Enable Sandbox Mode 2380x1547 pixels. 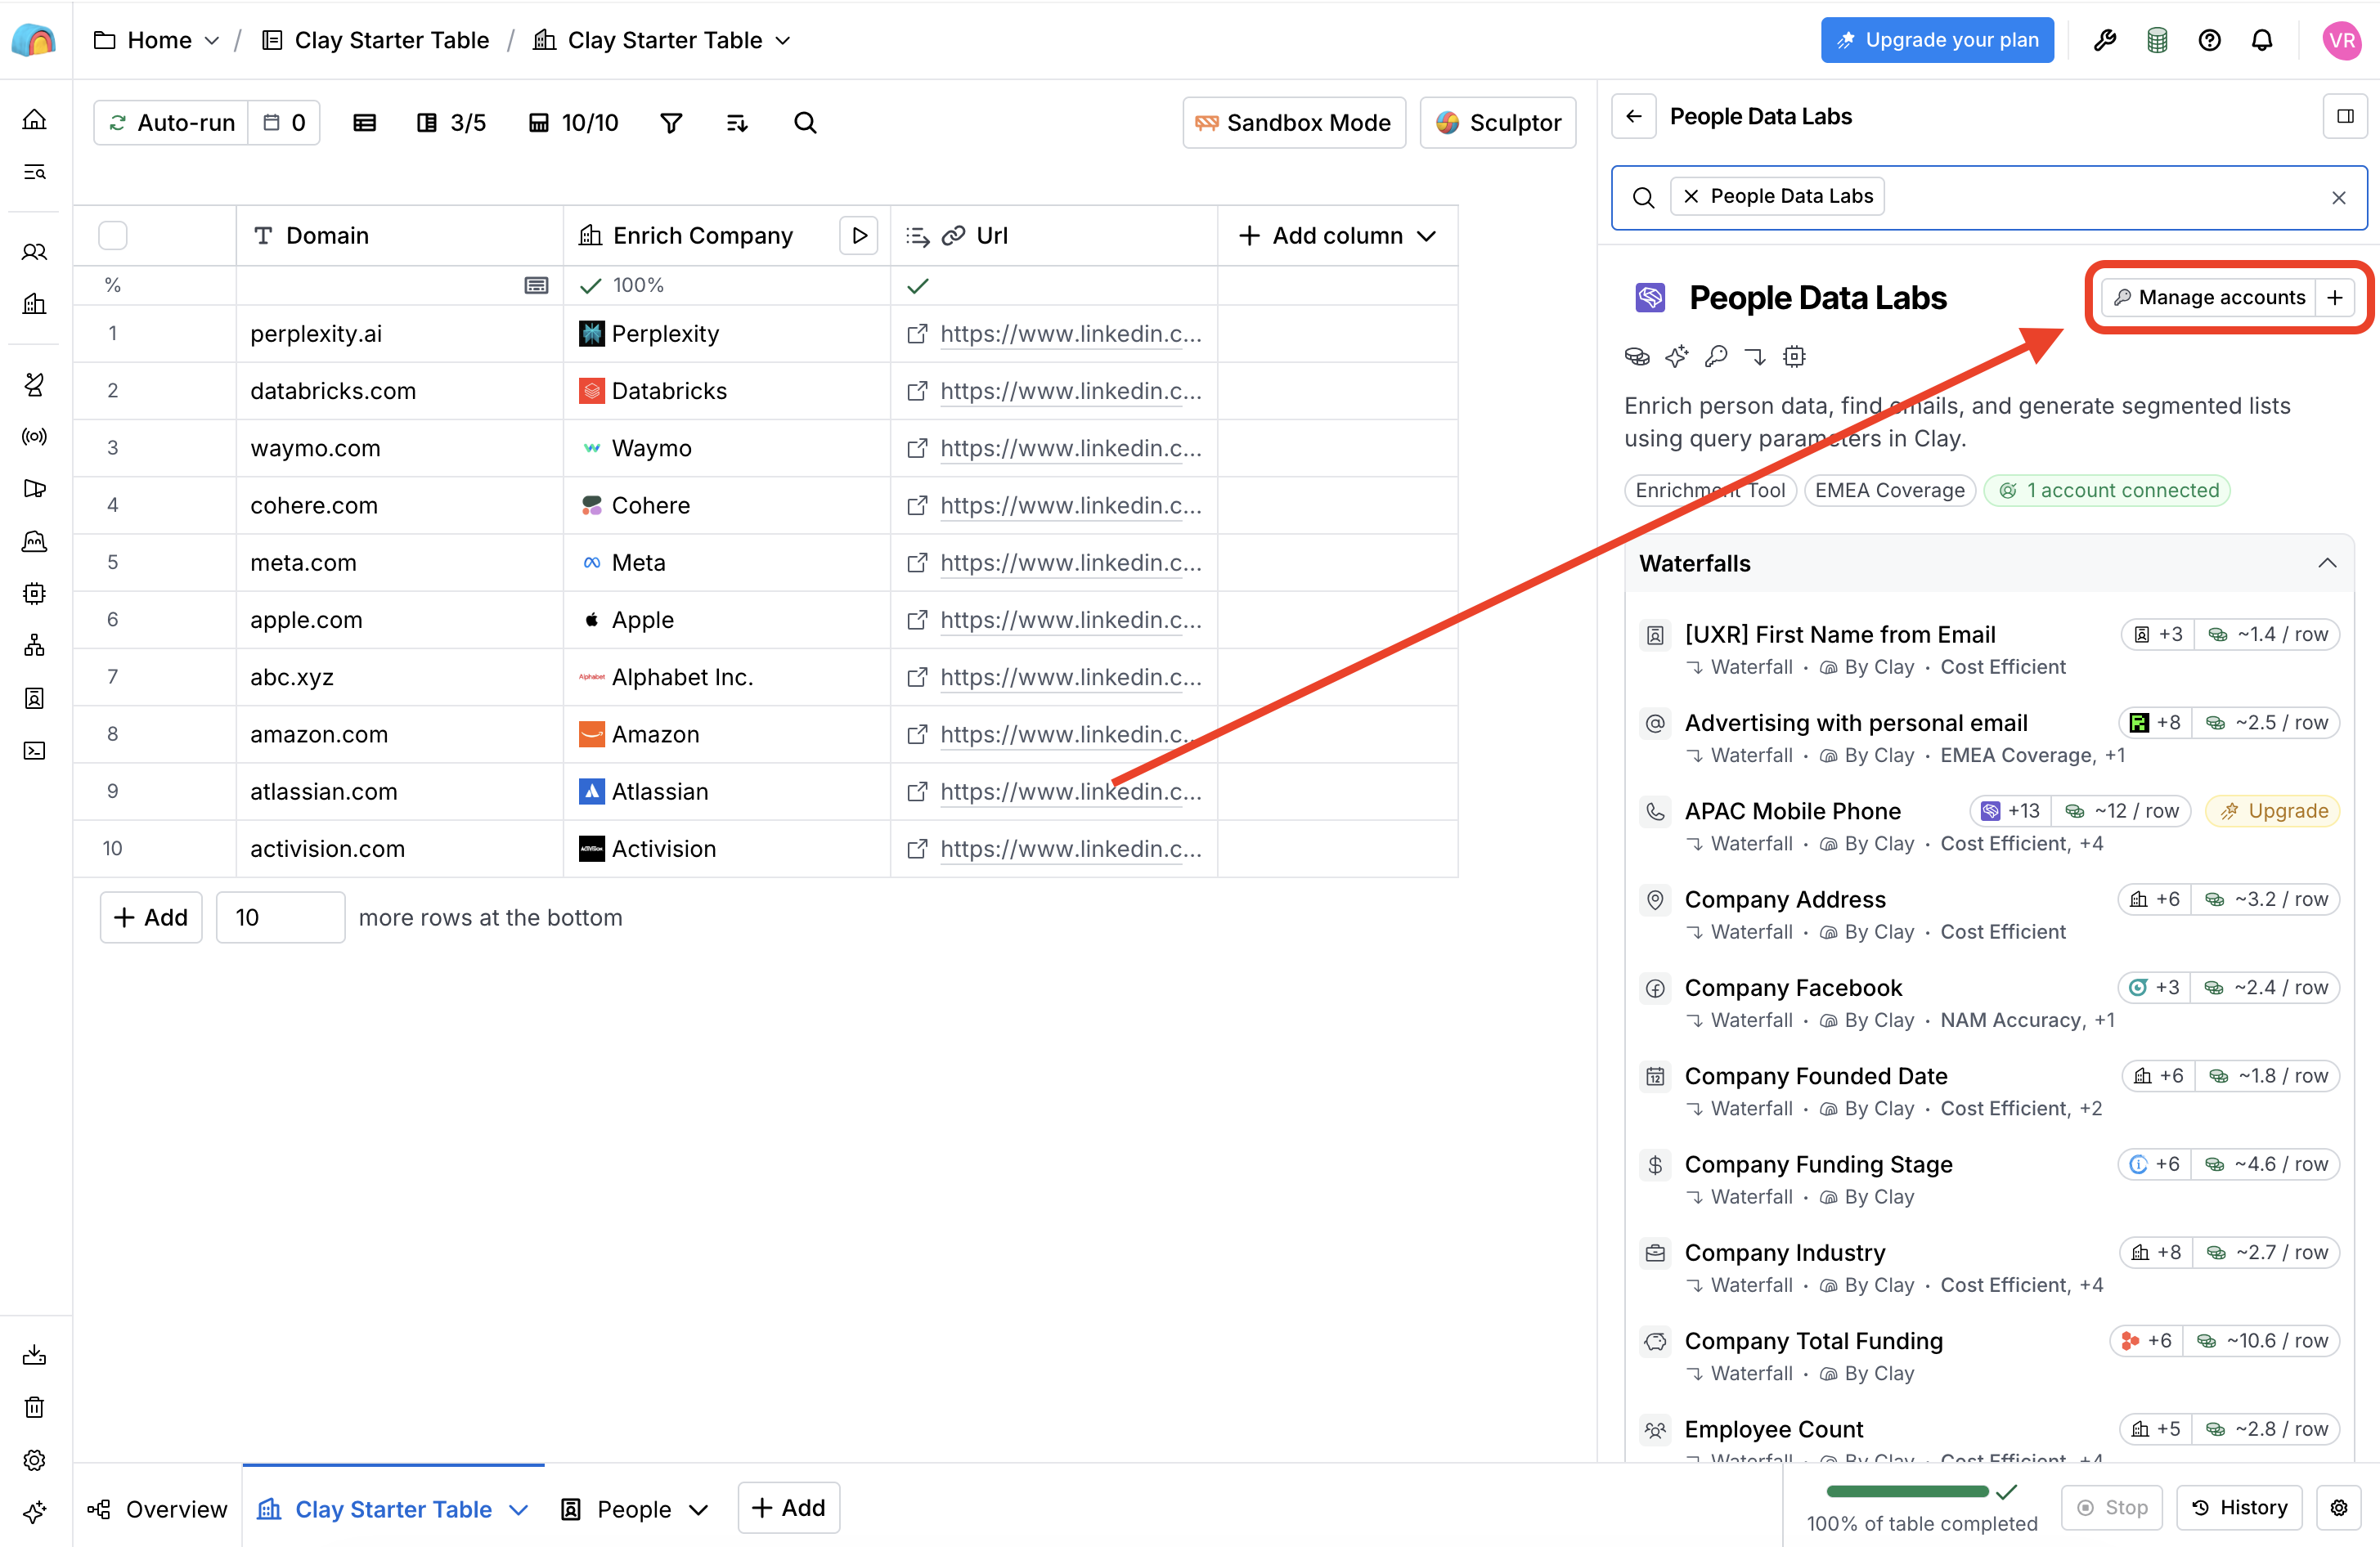1294,123
